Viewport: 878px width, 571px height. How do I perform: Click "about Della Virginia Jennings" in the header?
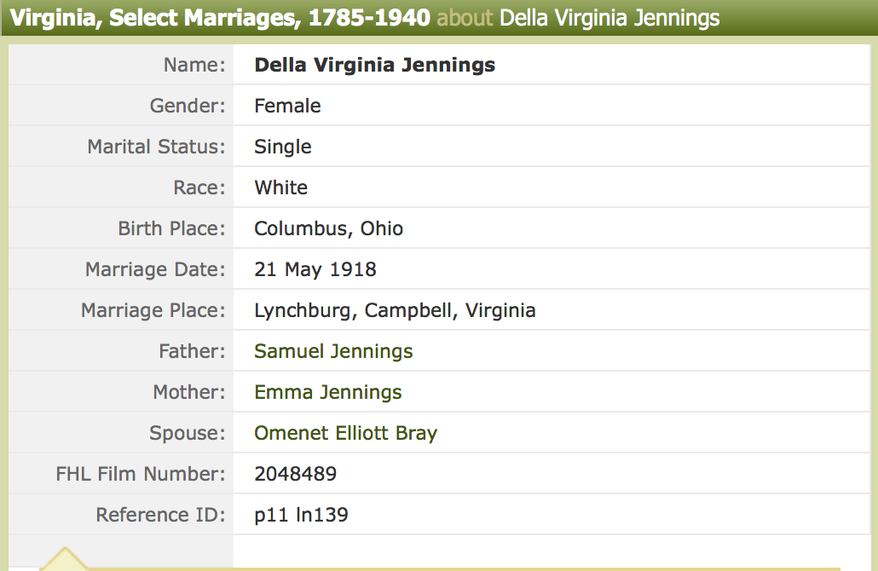[x=578, y=18]
